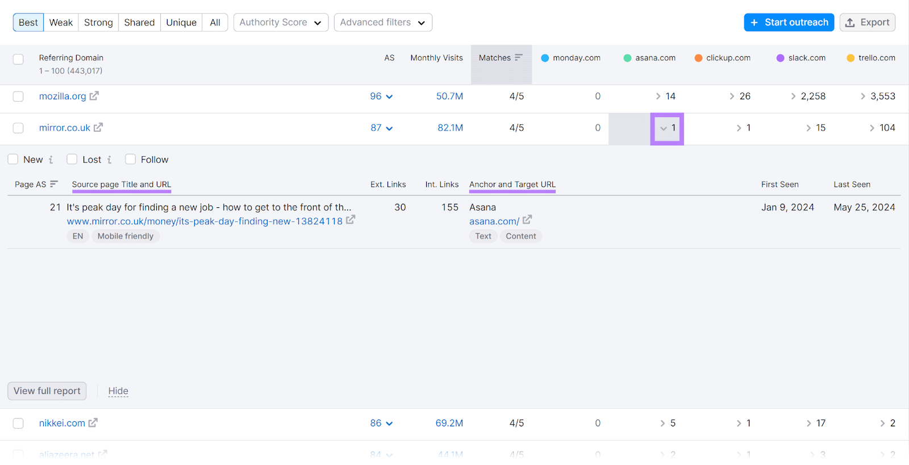Click the View full report button
This screenshot has width=909, height=465.
pyautogui.click(x=47, y=391)
